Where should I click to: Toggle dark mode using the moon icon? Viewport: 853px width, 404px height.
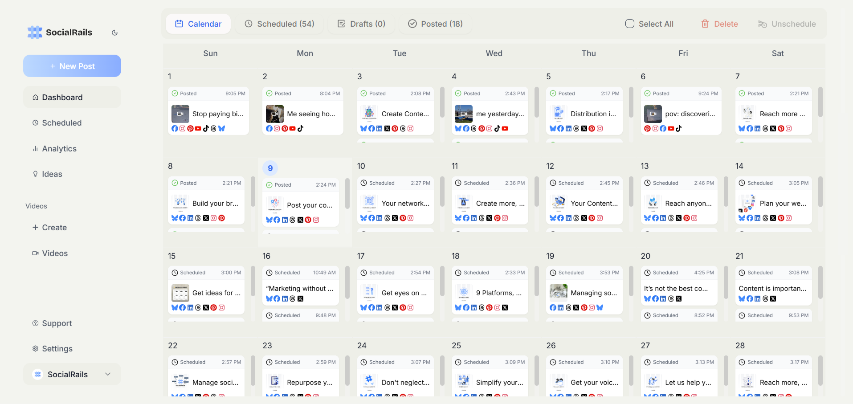point(114,32)
